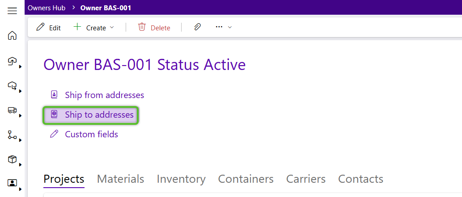462x197 pixels.
Task: Click the Edit button
Action: (48, 28)
